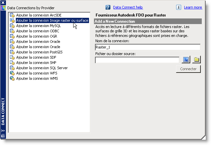Click the MySQL connection icon
Viewport: 211px width, 145px height.
12,26
